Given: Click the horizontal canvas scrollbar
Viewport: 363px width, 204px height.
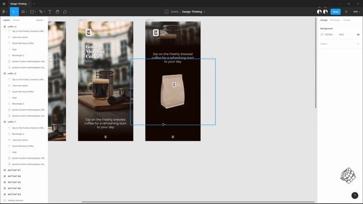Looking at the screenshot, I should pyautogui.click(x=198, y=202).
